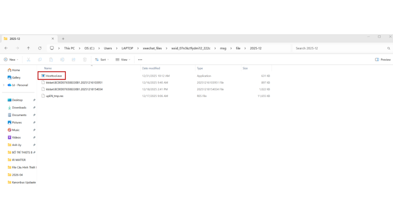Image resolution: width=393 pixels, height=221 pixels.
Task: Open the File Cấu Hình Thiết sidebar folder
Action: pos(22,167)
